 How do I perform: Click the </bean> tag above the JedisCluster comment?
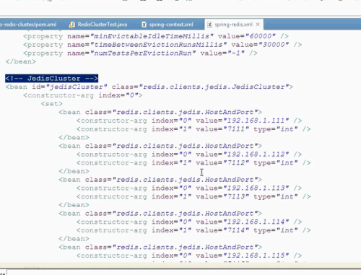click(21, 61)
